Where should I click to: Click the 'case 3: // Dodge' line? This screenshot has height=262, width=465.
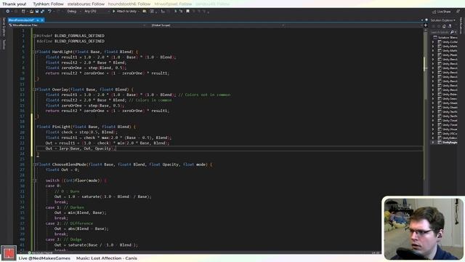(x=63, y=239)
